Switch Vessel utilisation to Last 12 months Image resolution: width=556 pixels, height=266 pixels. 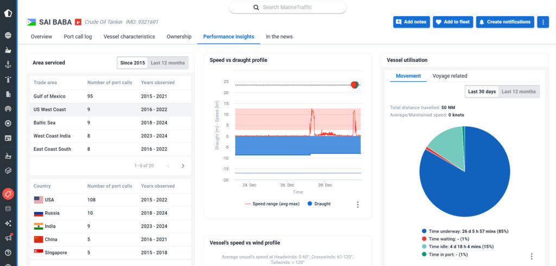coord(519,92)
